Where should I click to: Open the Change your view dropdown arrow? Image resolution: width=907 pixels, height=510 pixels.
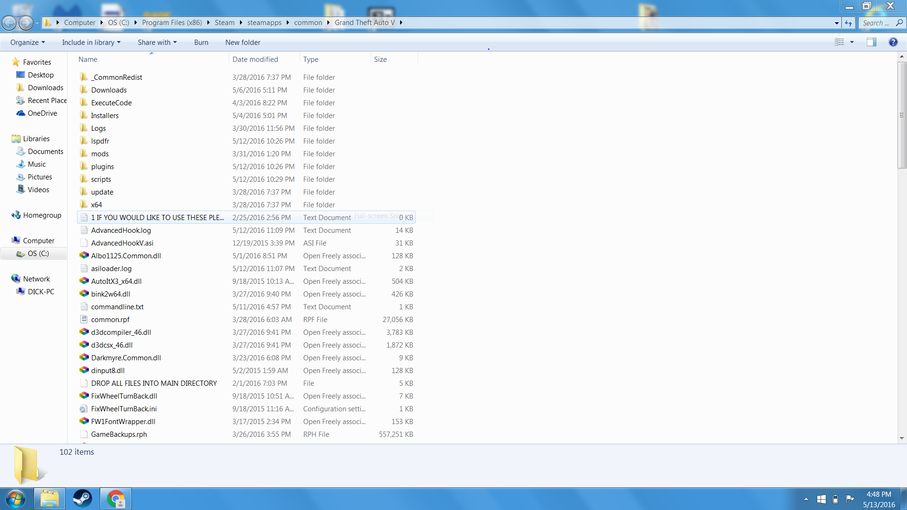pyautogui.click(x=852, y=42)
